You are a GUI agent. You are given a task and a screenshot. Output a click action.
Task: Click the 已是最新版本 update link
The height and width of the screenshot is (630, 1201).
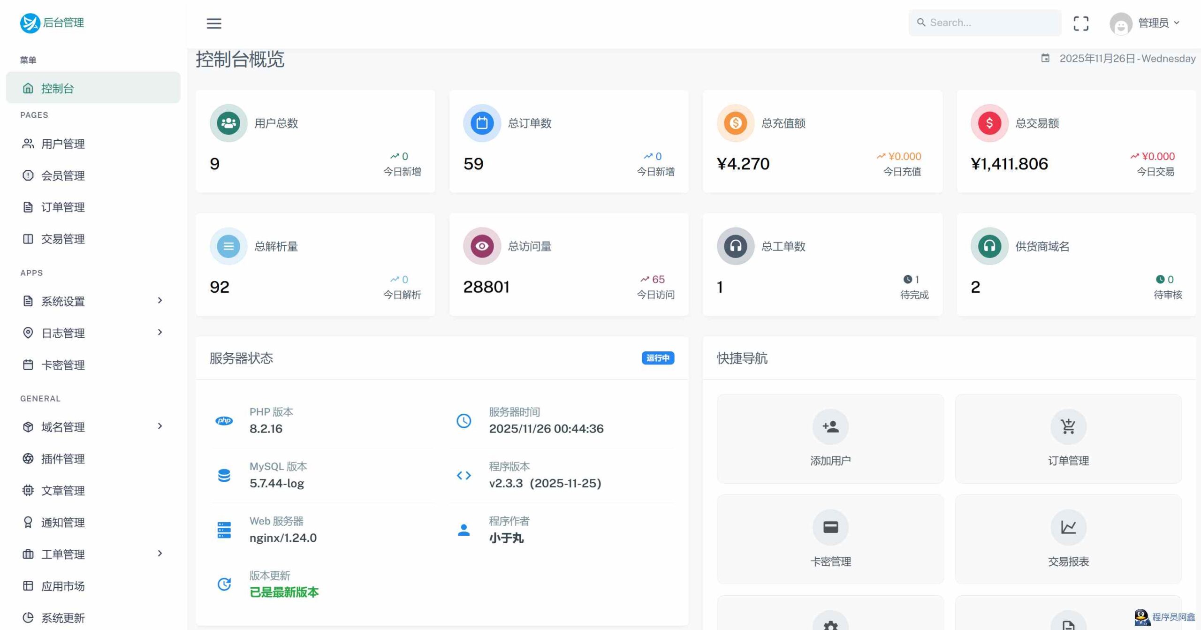point(283,592)
